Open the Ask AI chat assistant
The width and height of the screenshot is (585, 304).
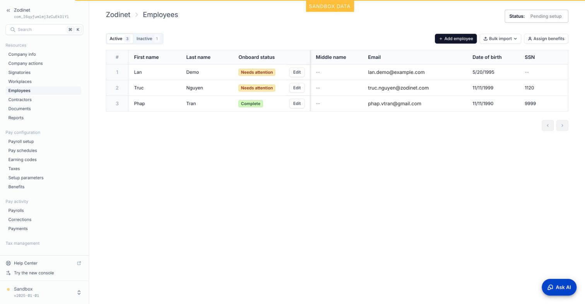559,287
